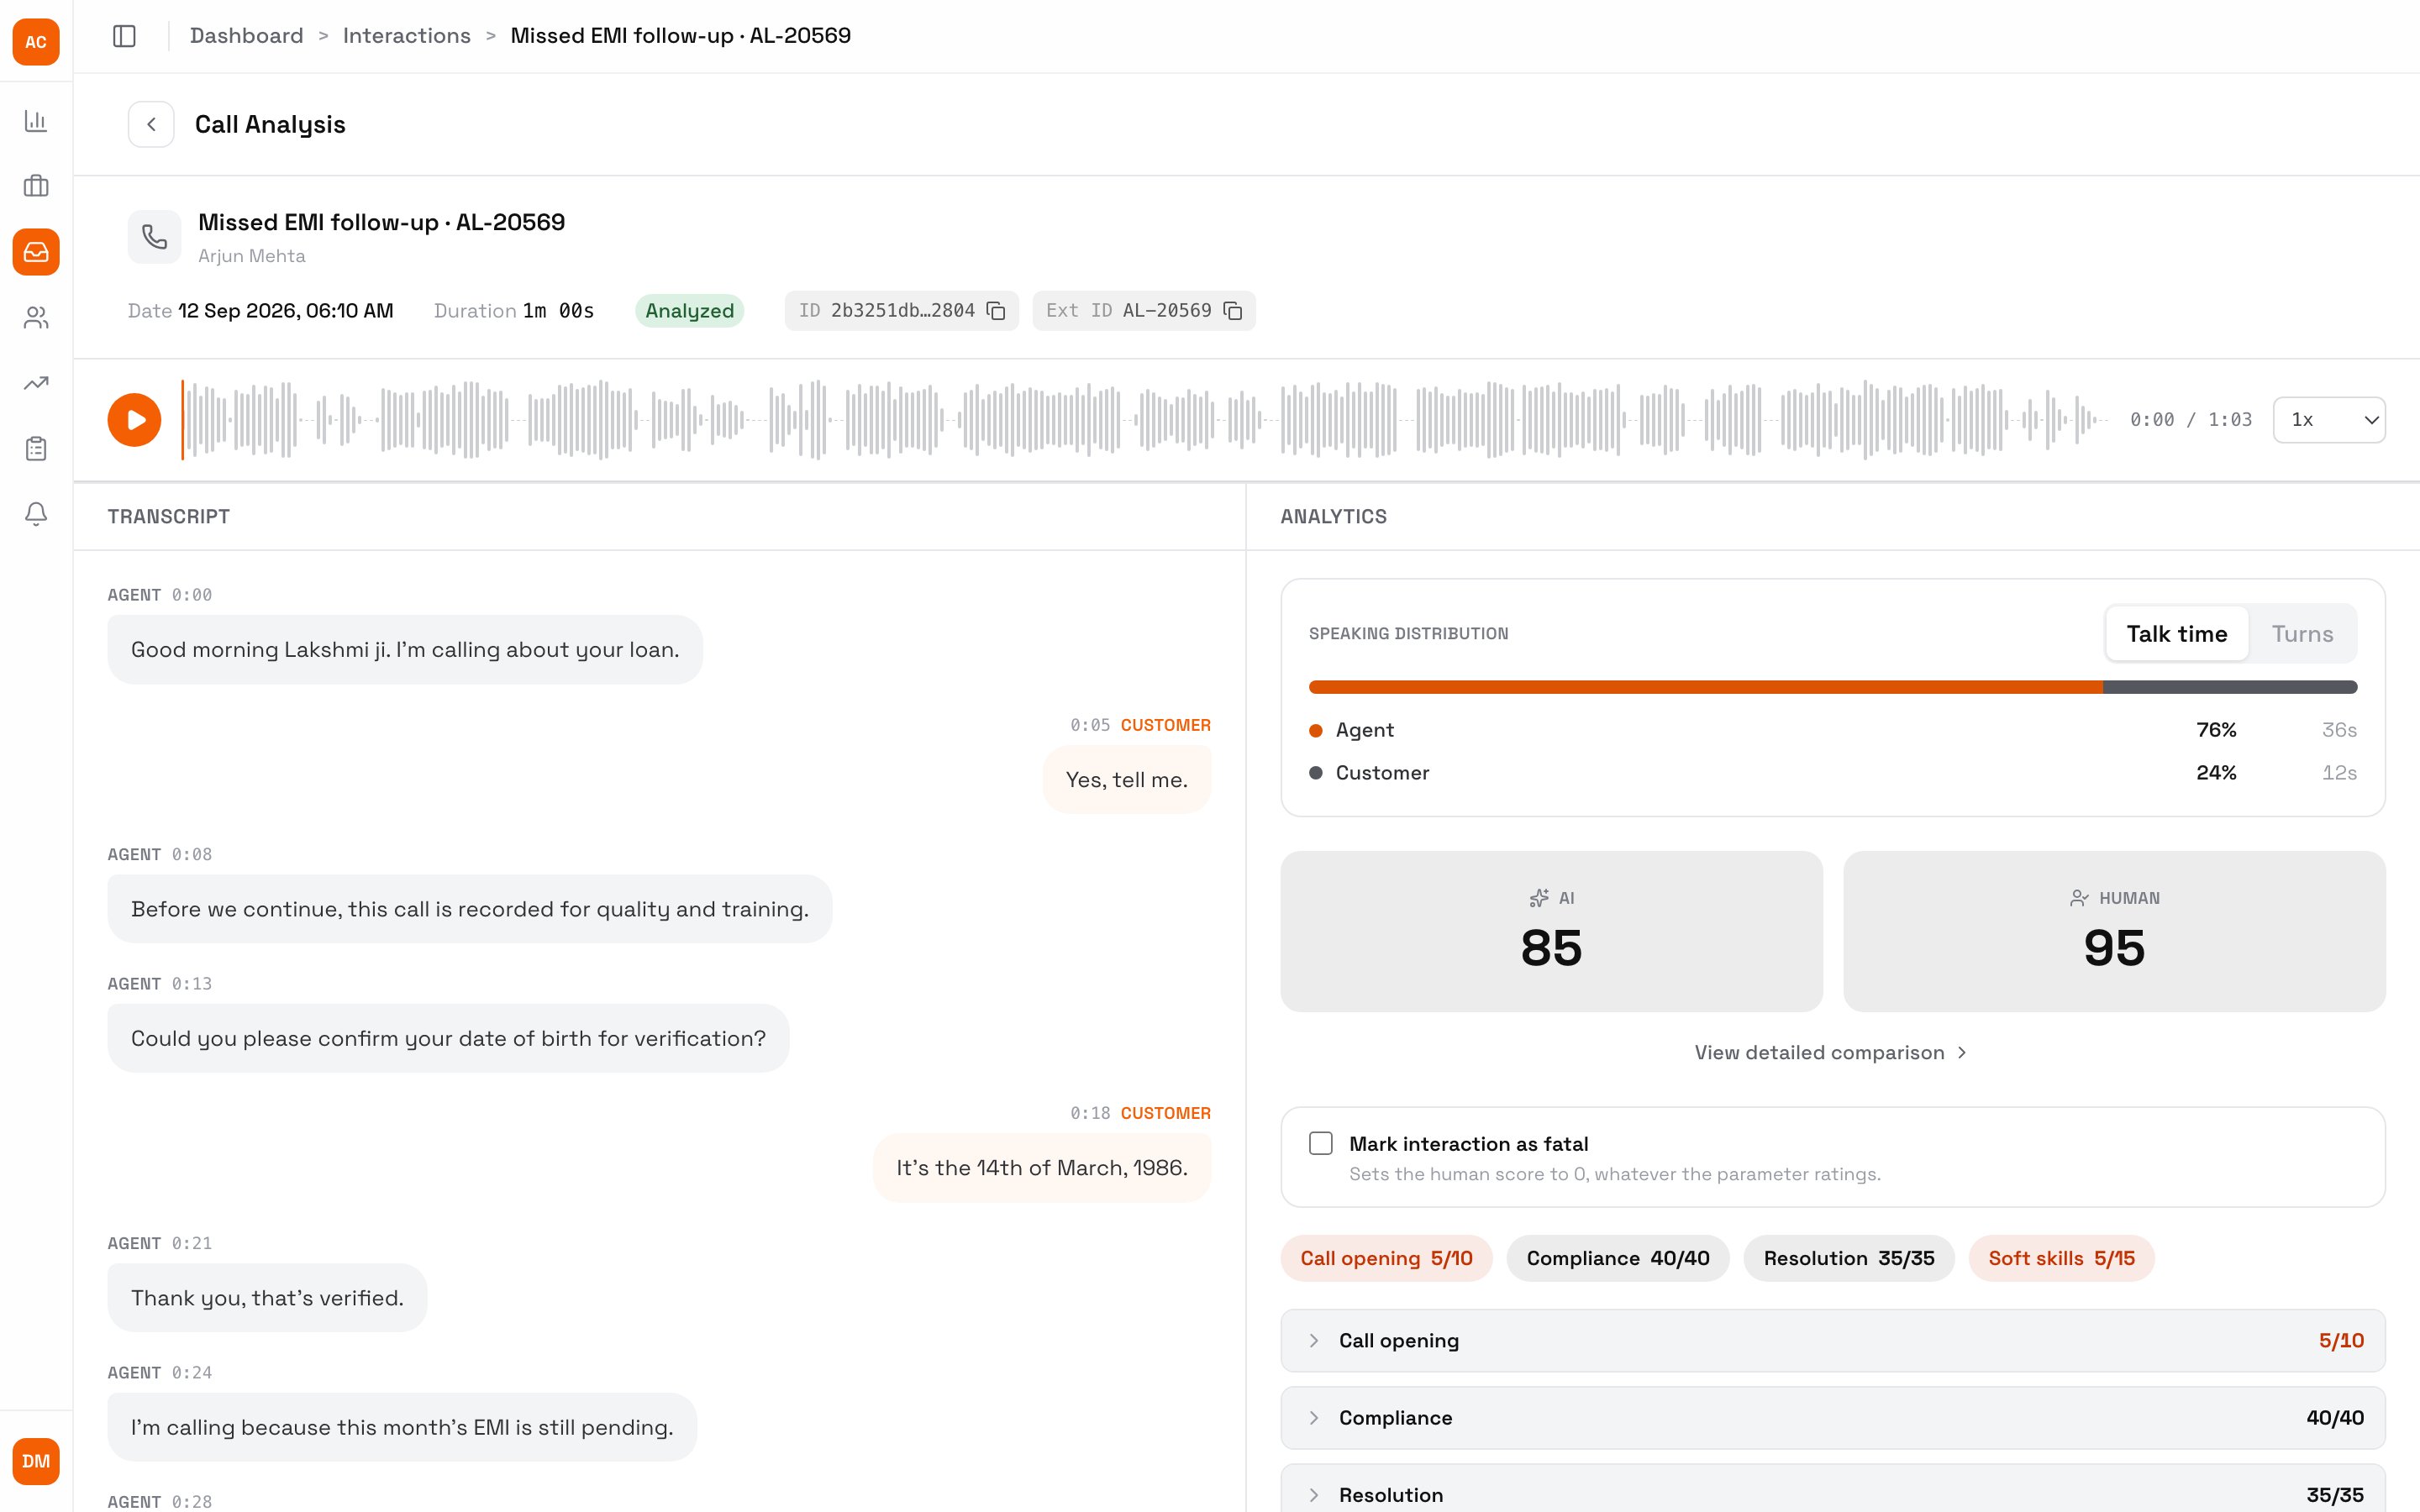This screenshot has width=2420, height=1512.
Task: Open the clipboard sidebar icon
Action: [x=36, y=448]
